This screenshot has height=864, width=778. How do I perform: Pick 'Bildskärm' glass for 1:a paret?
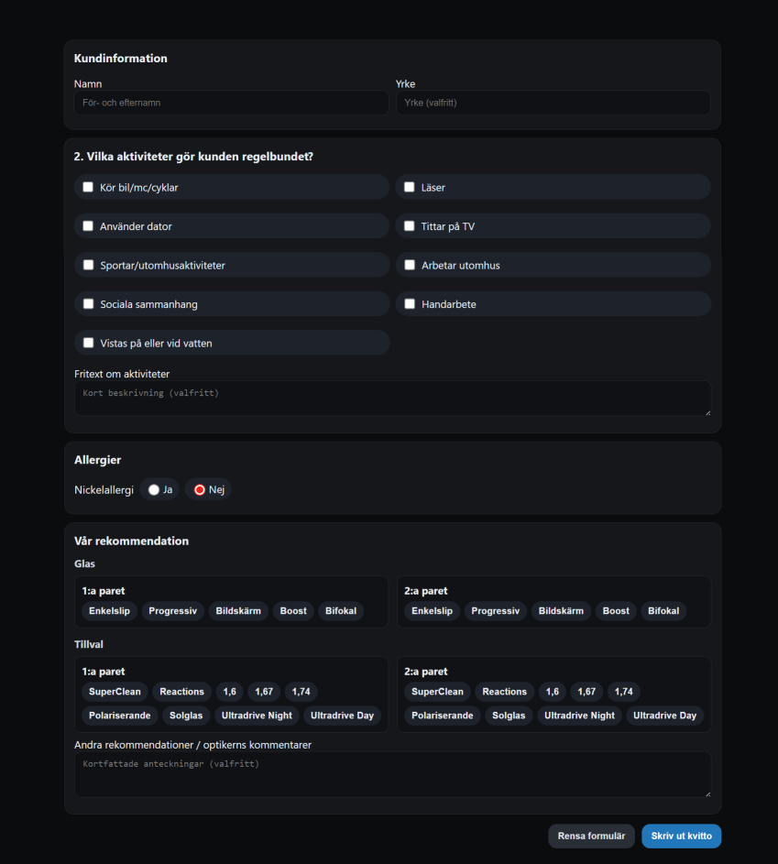[238, 611]
